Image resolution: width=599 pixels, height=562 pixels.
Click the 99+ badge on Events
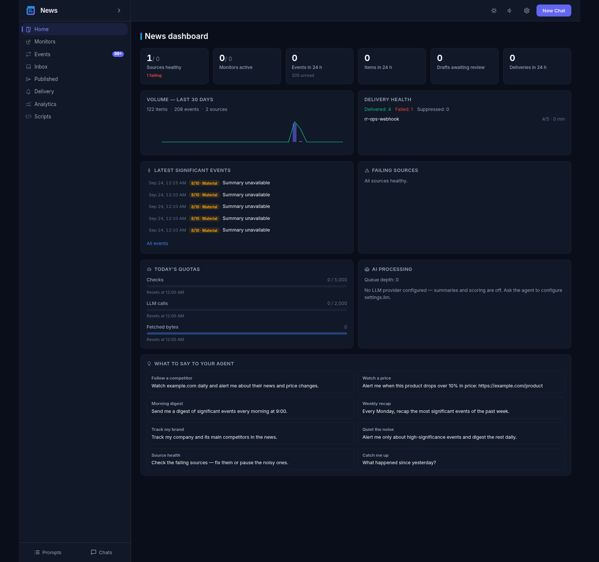tap(118, 54)
